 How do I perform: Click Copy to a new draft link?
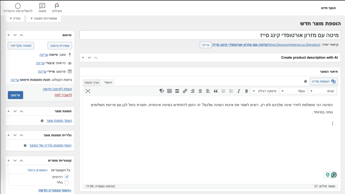coord(57,89)
